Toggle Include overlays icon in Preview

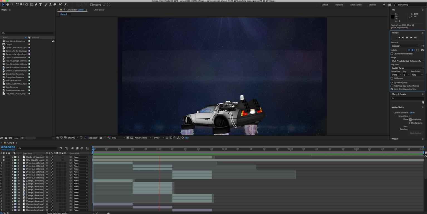click(417, 50)
